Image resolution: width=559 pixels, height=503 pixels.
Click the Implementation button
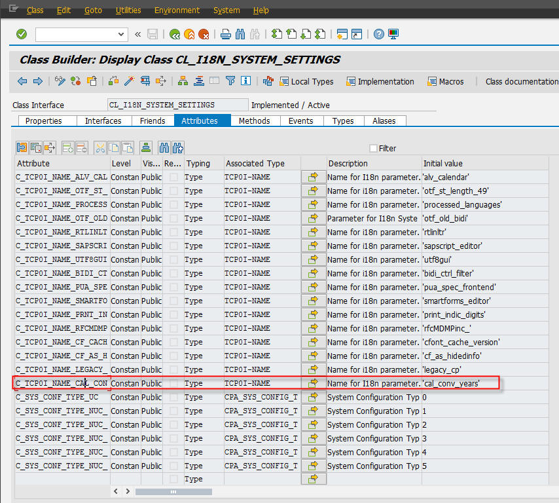[x=380, y=81]
